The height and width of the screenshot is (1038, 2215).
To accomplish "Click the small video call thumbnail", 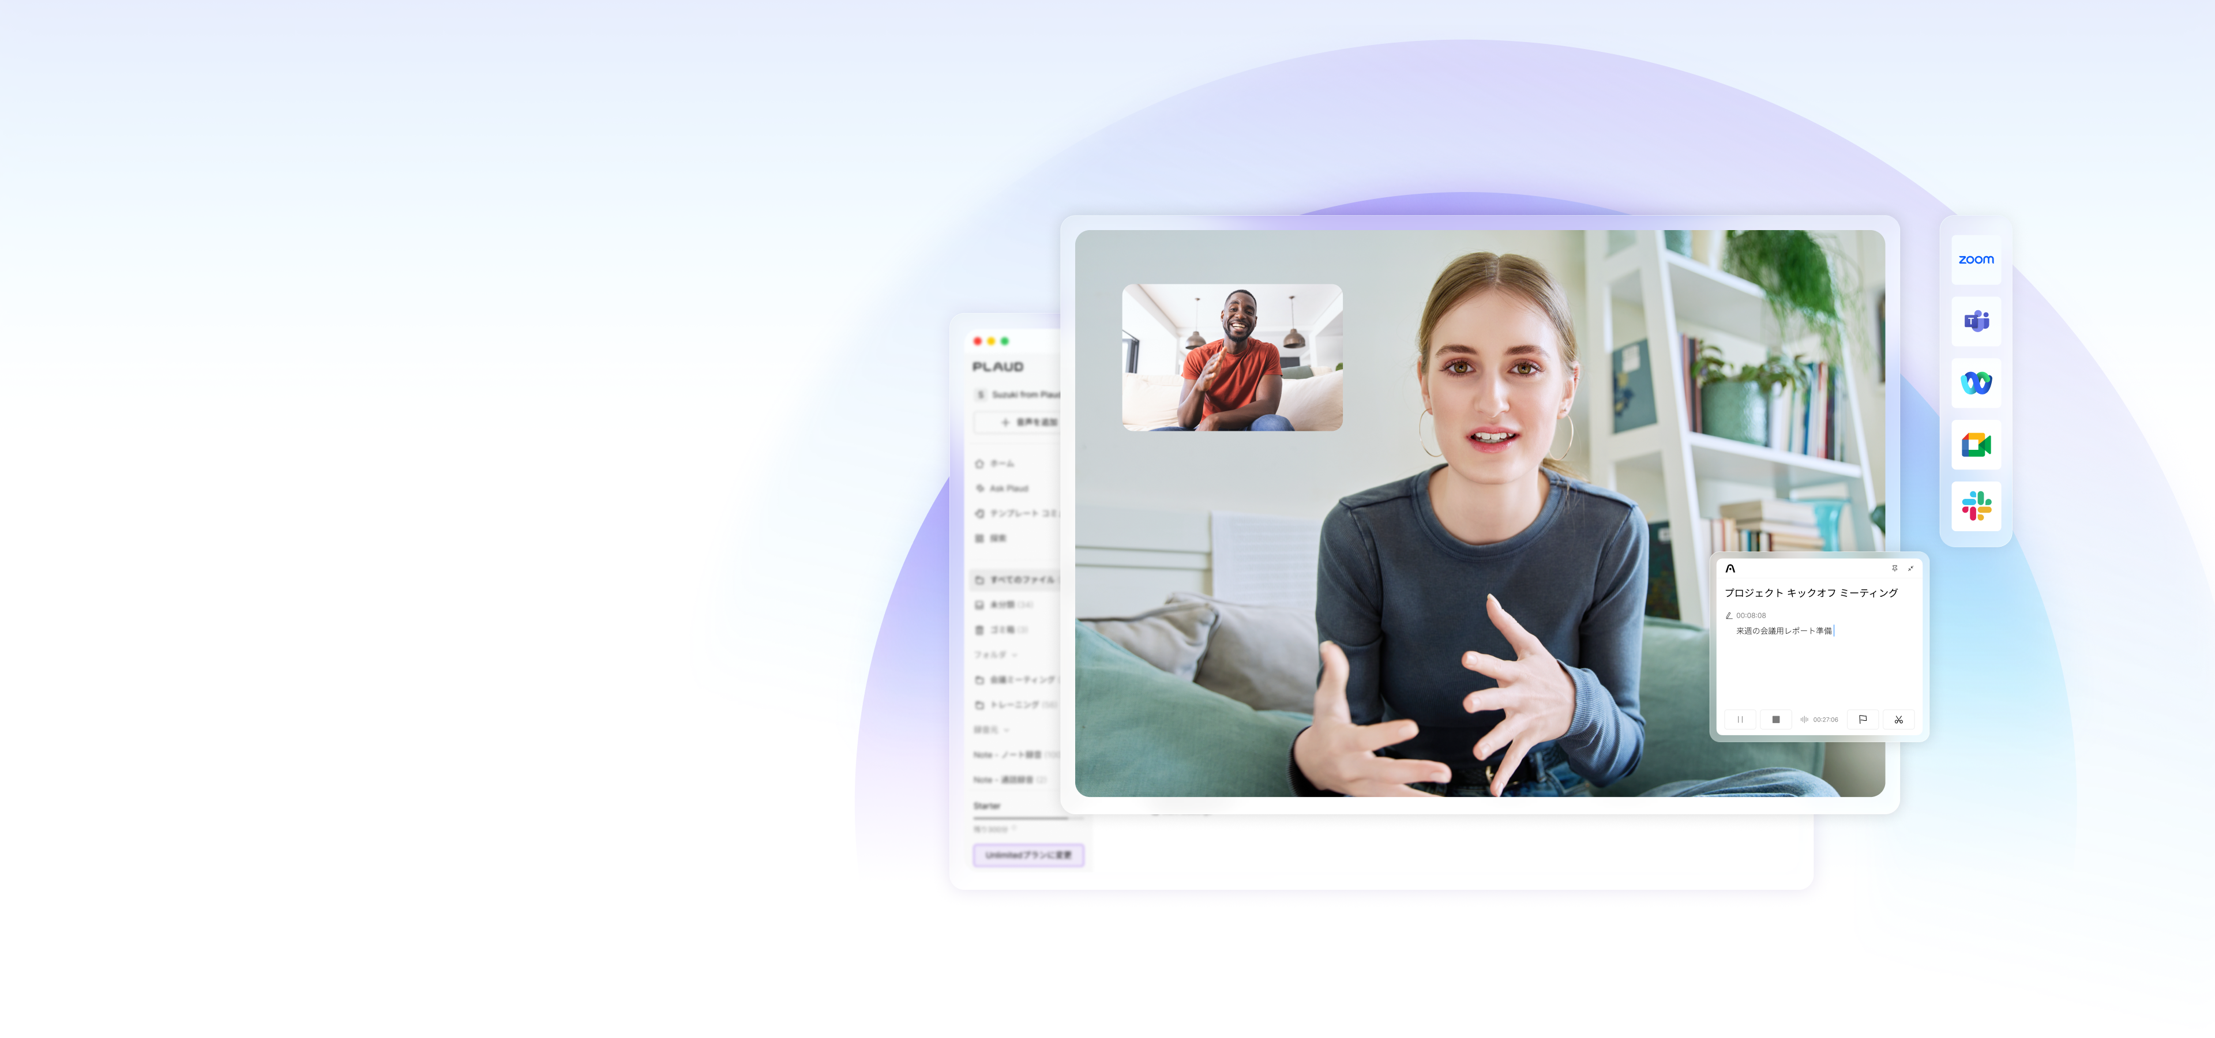I will [x=1232, y=358].
